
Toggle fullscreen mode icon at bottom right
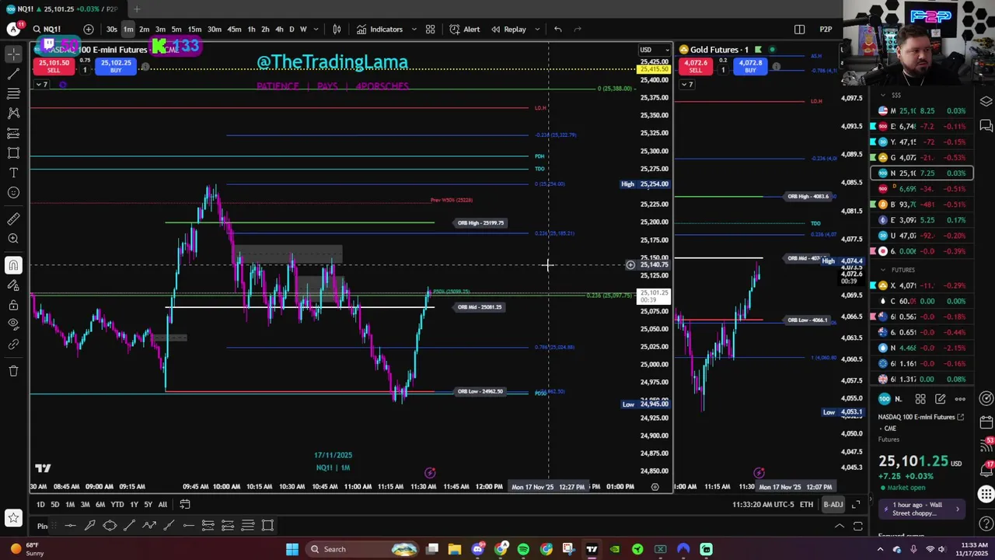(x=856, y=504)
